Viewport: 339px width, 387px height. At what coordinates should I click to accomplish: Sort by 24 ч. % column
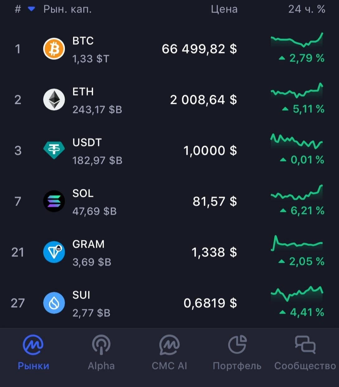(x=307, y=9)
